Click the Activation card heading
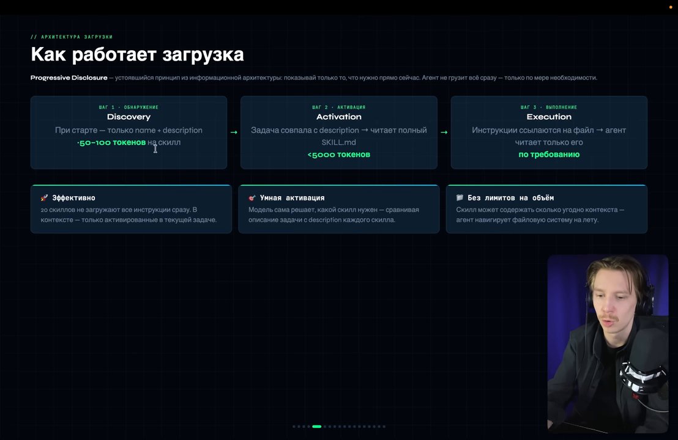 coord(339,117)
